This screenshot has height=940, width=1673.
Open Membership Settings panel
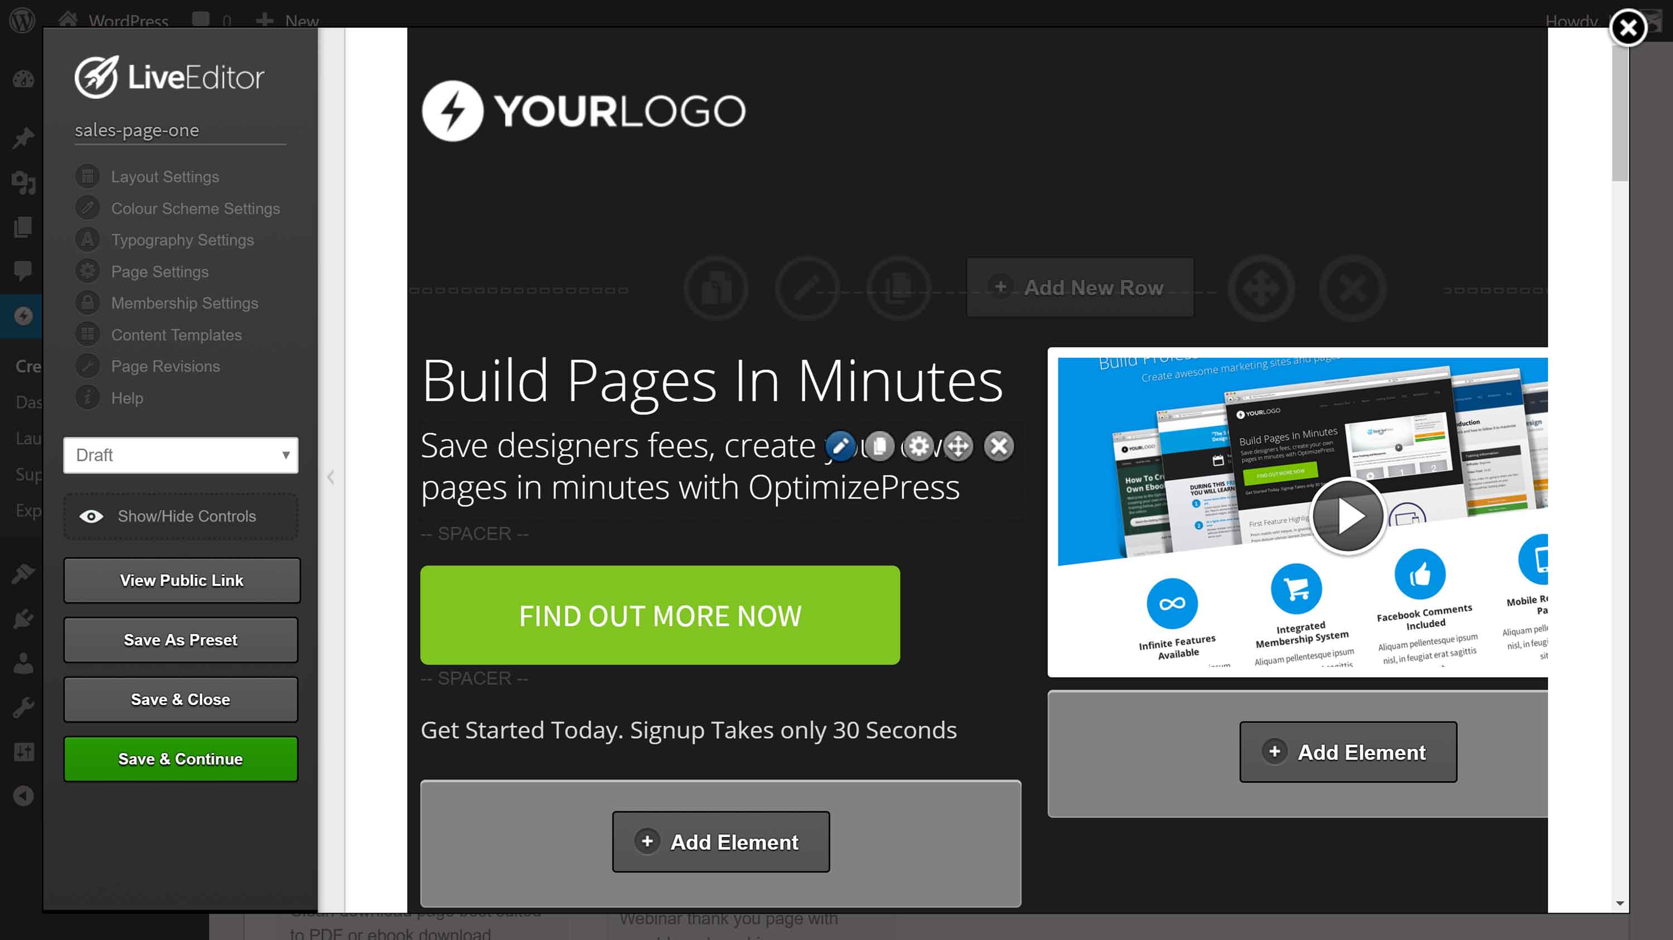(x=185, y=303)
